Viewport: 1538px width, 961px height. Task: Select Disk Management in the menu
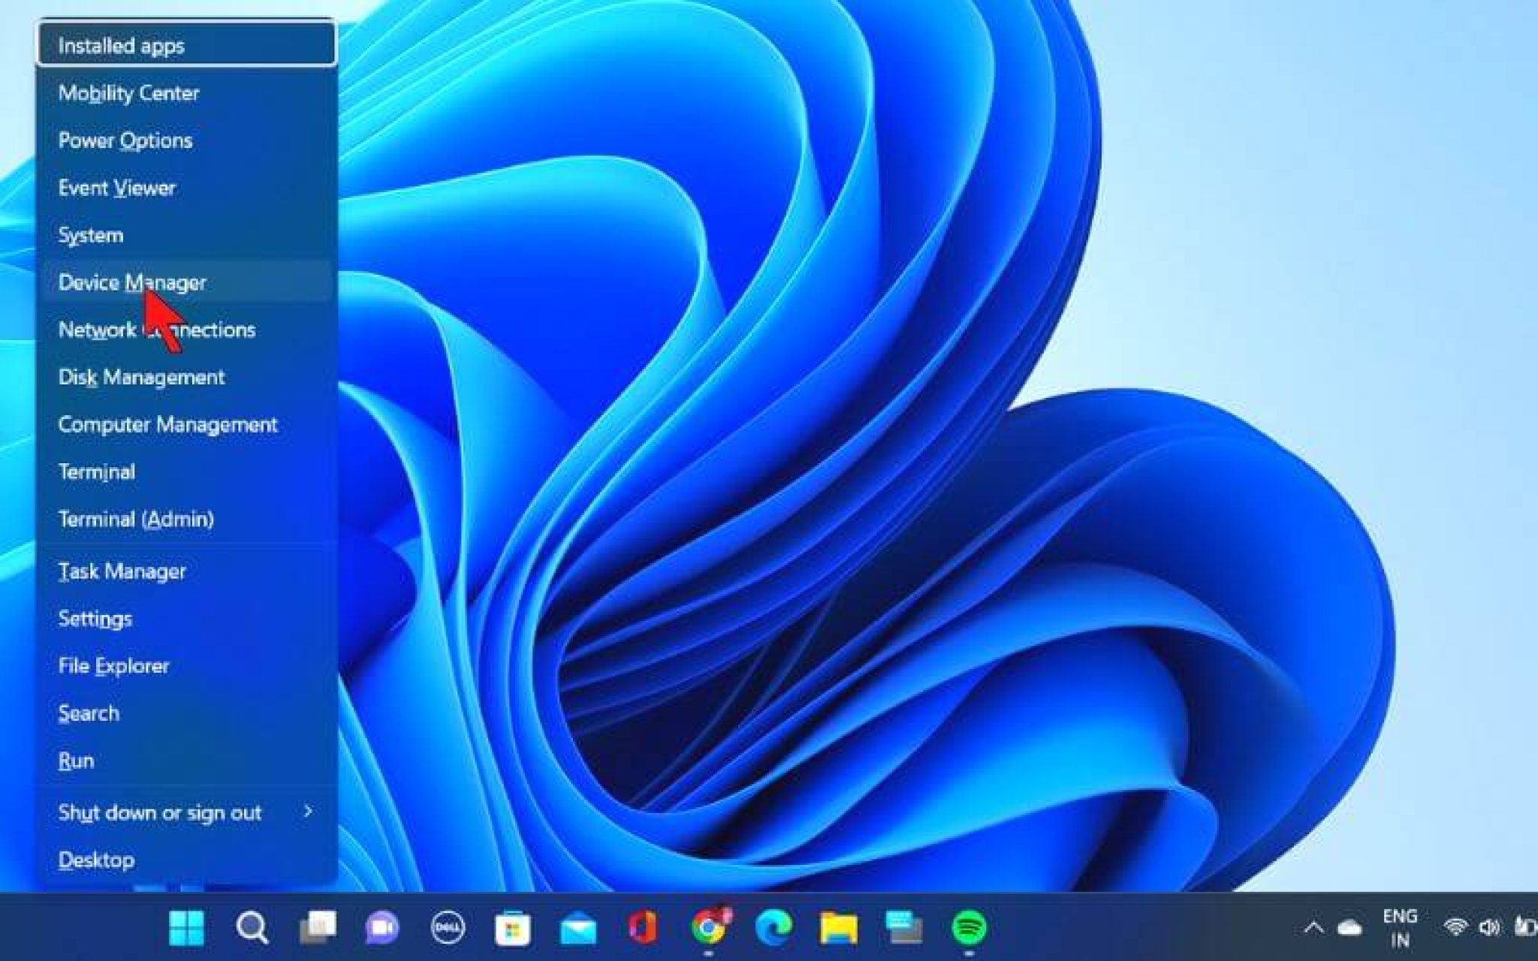coord(141,377)
